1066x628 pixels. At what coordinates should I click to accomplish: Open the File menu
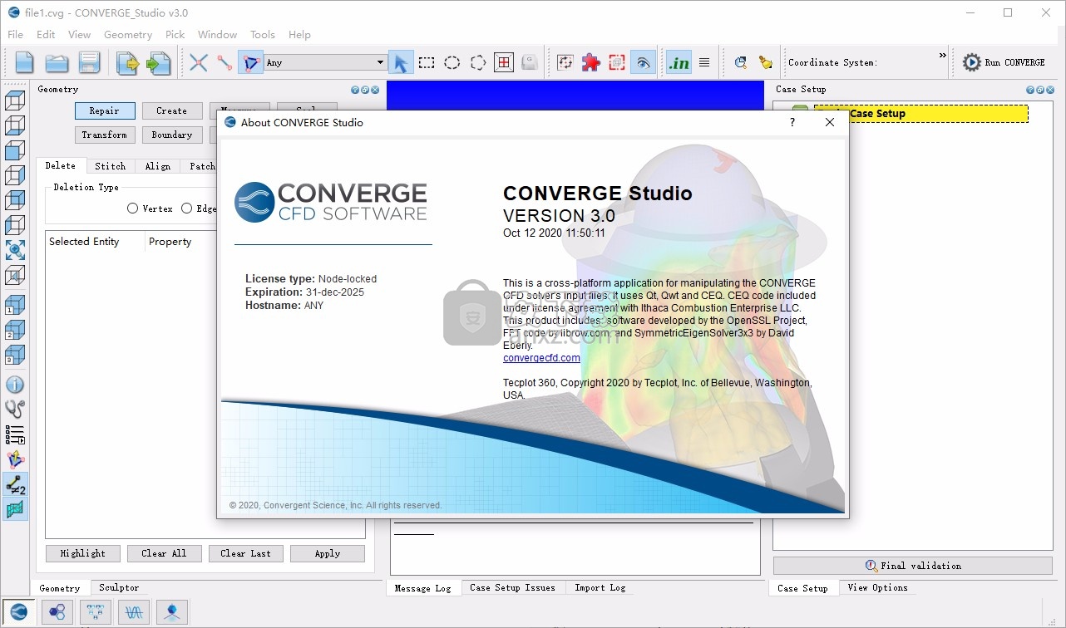[15, 35]
